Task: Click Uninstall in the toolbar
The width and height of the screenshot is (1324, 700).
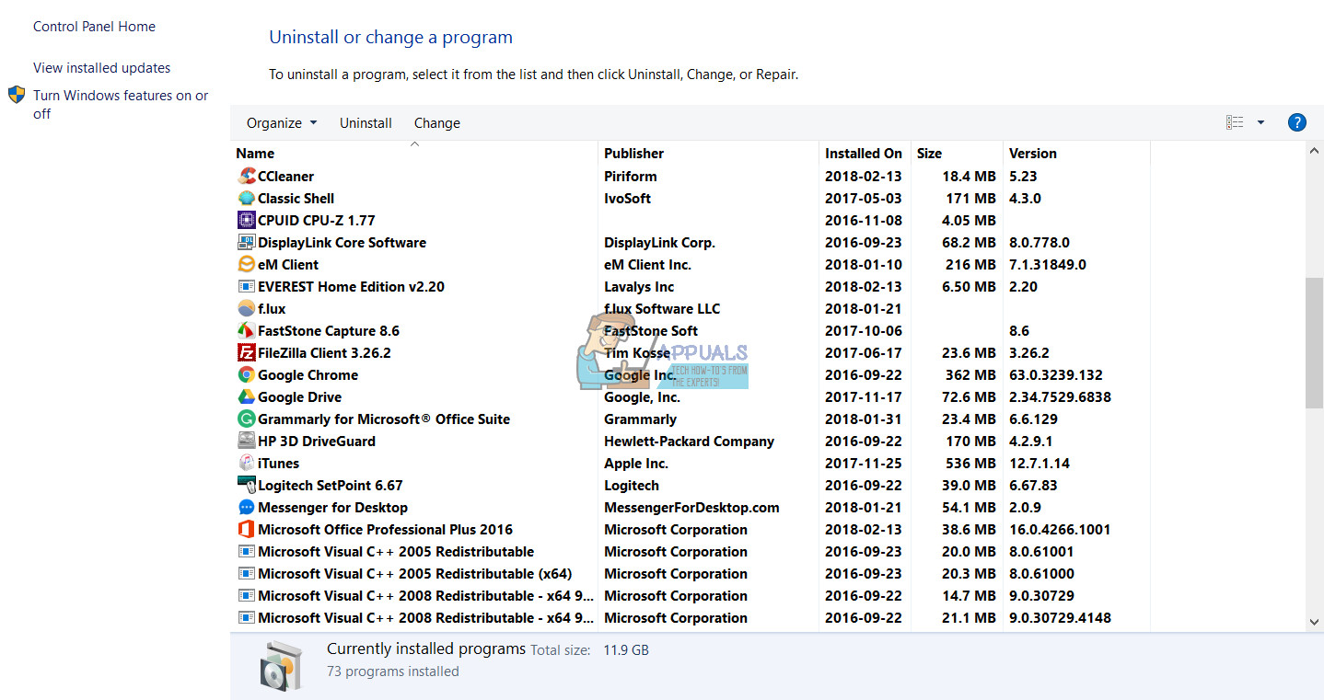Action: (366, 122)
